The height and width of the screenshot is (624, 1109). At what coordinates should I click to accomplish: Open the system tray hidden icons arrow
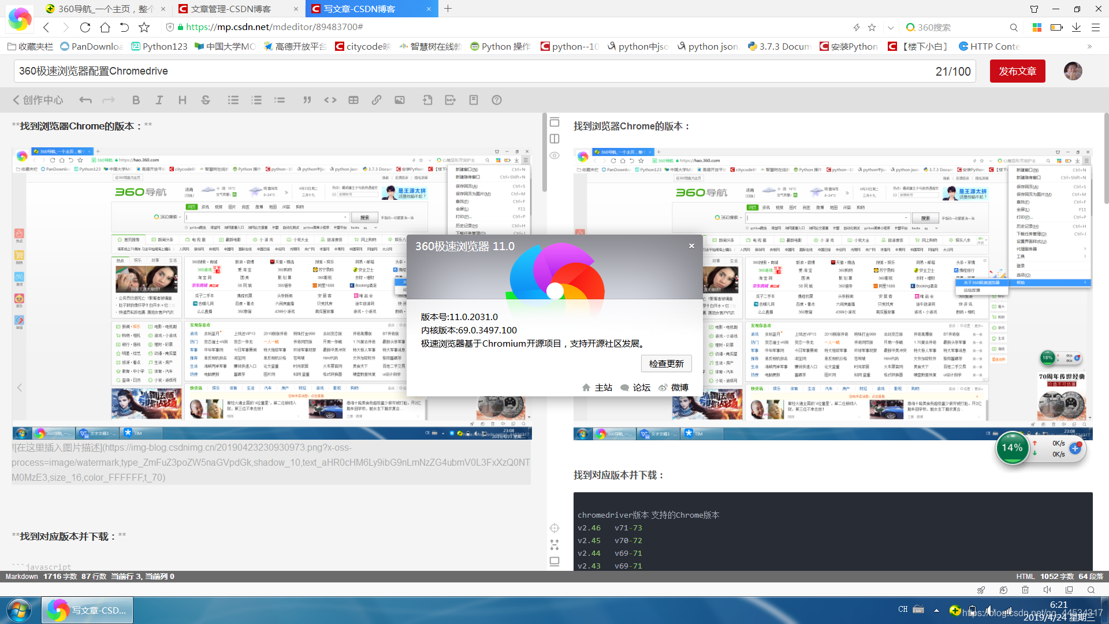coord(936,610)
